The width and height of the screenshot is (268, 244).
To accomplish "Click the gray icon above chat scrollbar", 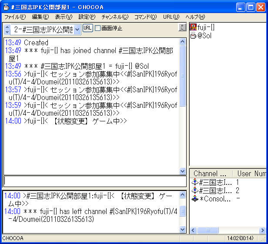I will [182, 28].
